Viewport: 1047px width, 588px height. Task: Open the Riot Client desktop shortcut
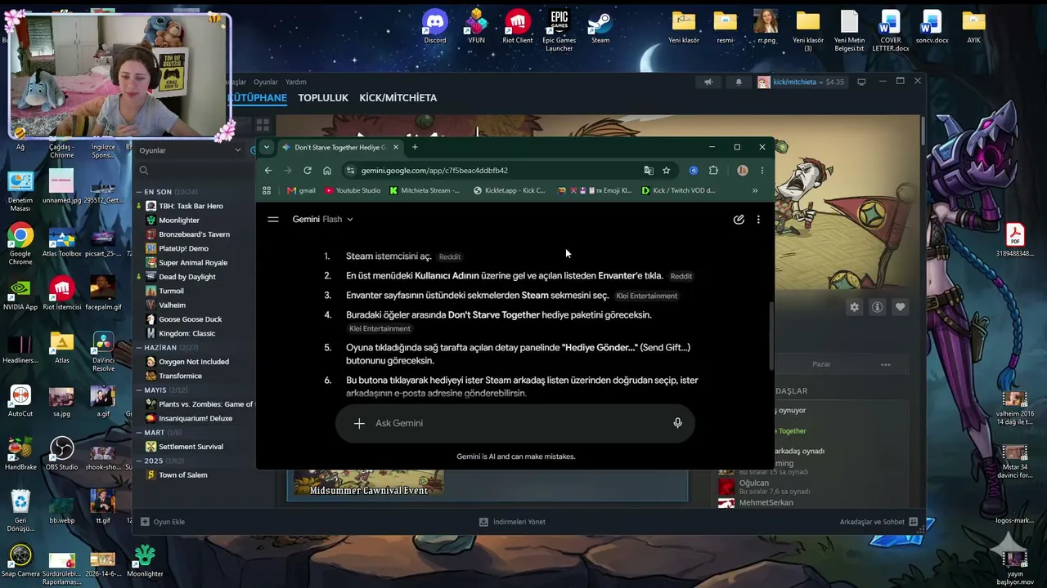pos(518,27)
